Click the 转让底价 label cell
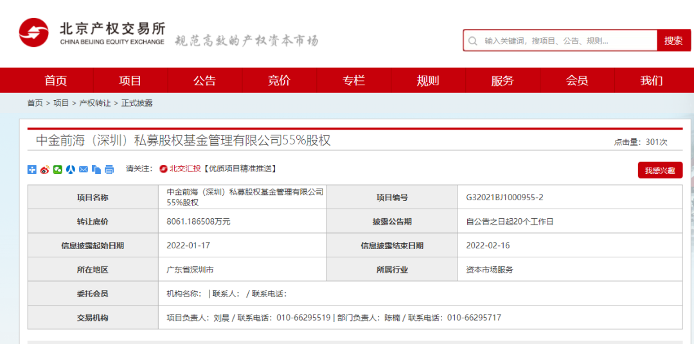Image resolution: width=694 pixels, height=344 pixels. (x=93, y=221)
